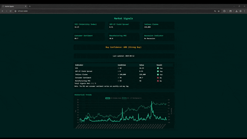Viewport: 247px width, 139px height.
Task: Open the browser profile icon
Action: coord(240,11)
